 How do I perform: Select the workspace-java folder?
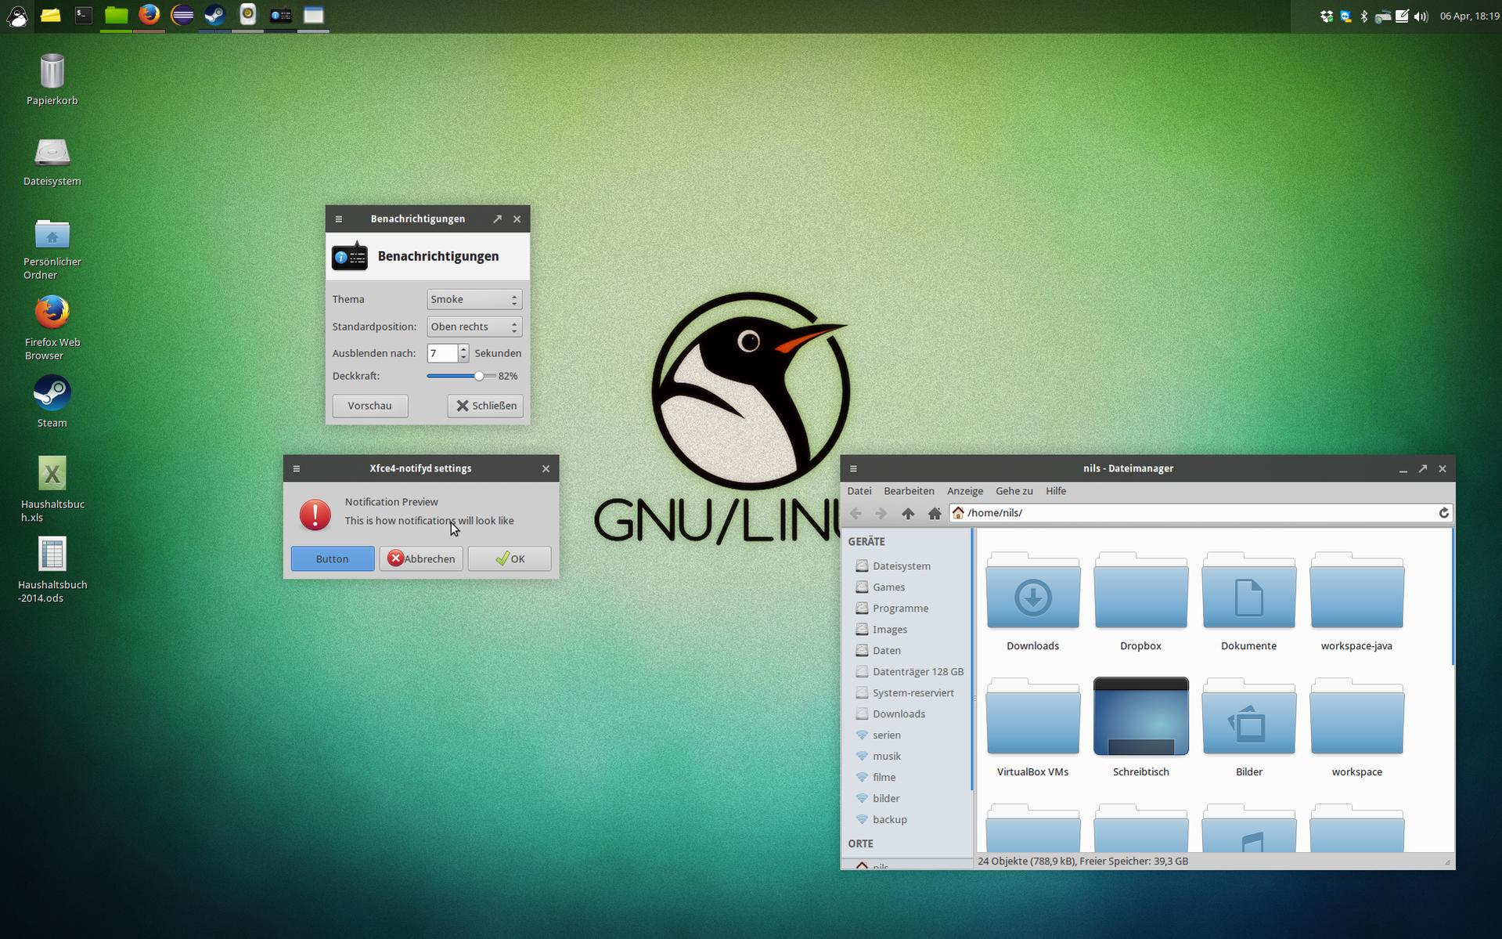coord(1356,601)
